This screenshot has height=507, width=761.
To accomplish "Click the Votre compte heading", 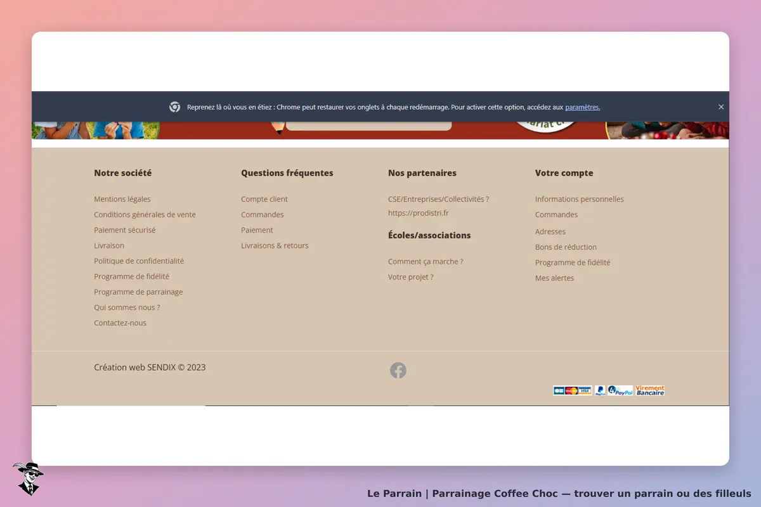I will pos(564,173).
